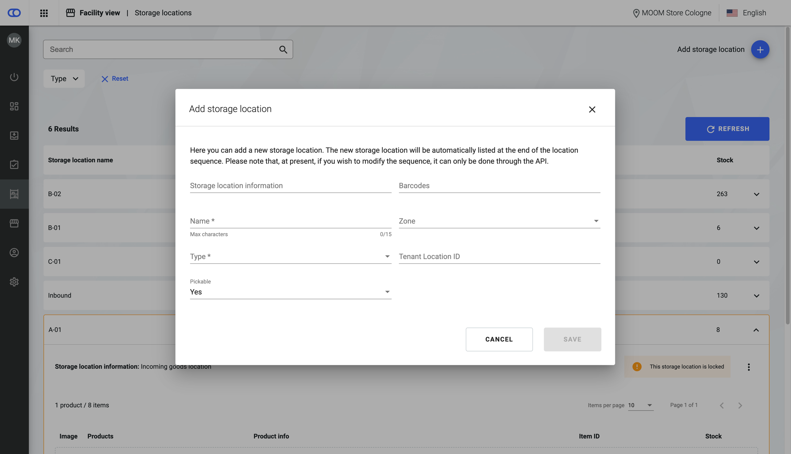The width and height of the screenshot is (791, 454).
Task: Collapse the A-01 row
Action: [x=756, y=330]
